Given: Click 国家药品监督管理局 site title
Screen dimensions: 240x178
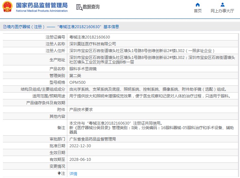Looking at the screenshot, I should [x=42, y=5].
